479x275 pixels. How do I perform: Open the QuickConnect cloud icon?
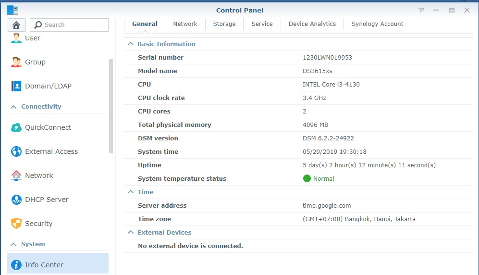pos(16,127)
